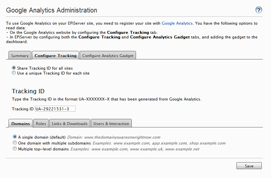Choose unique Tracking ID for each site
Image resolution: width=271 pixels, height=178 pixels.
click(14, 73)
